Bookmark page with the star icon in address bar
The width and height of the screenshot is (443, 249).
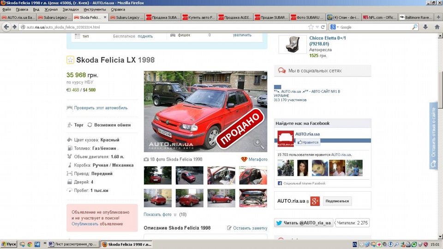point(311,27)
